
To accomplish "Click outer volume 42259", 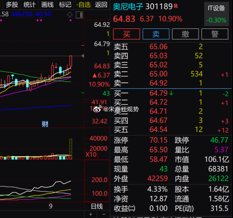I will tap(158, 179).
